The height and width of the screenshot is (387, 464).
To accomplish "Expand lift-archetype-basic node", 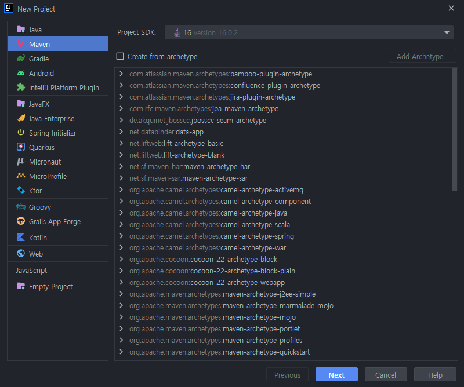I will (121, 143).
